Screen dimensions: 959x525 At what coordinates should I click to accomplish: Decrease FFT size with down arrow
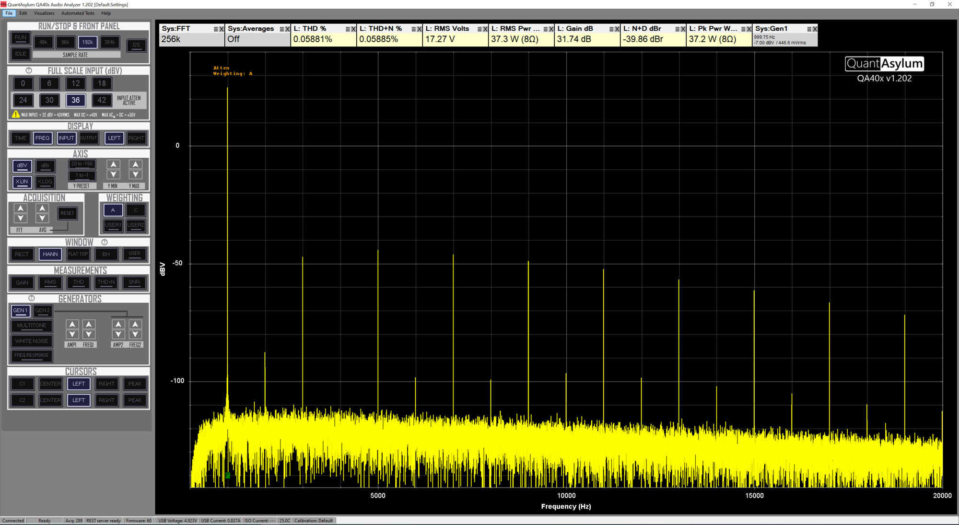21,218
